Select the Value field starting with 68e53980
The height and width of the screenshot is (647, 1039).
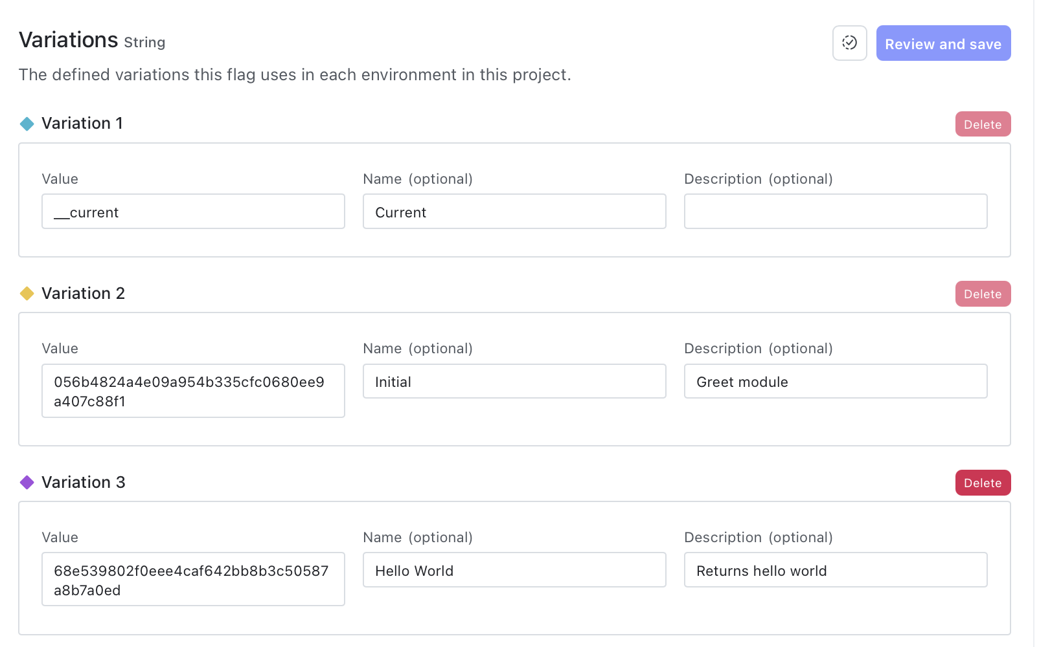pyautogui.click(x=193, y=580)
